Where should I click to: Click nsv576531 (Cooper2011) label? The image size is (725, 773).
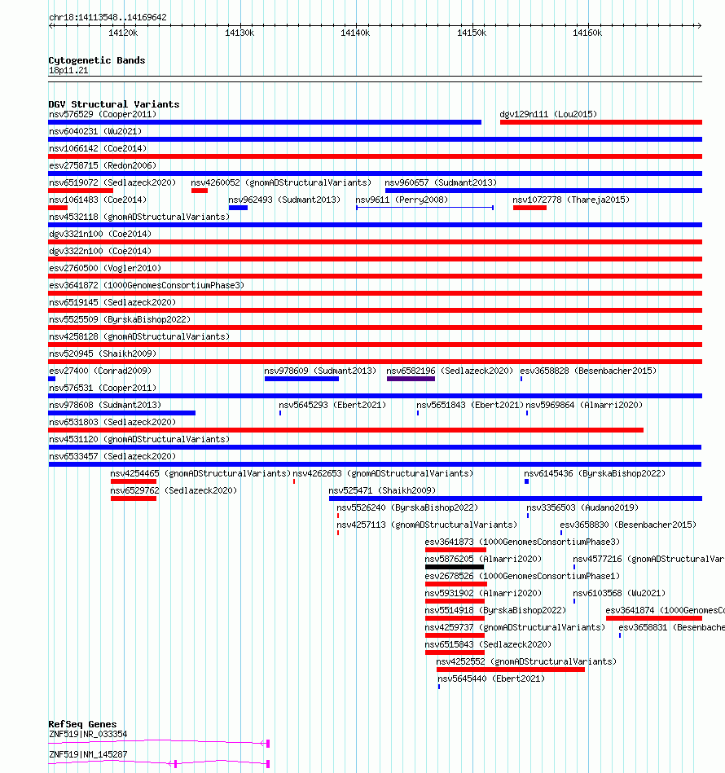(103, 388)
